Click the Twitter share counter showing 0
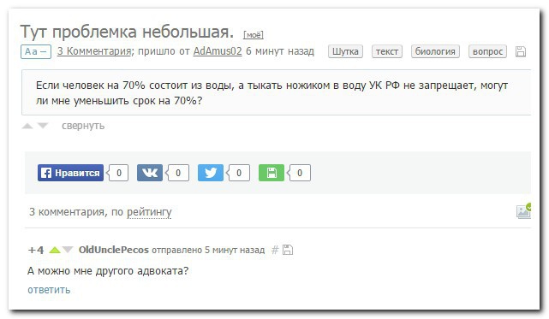Screen dimensions: 549x319 click(239, 173)
